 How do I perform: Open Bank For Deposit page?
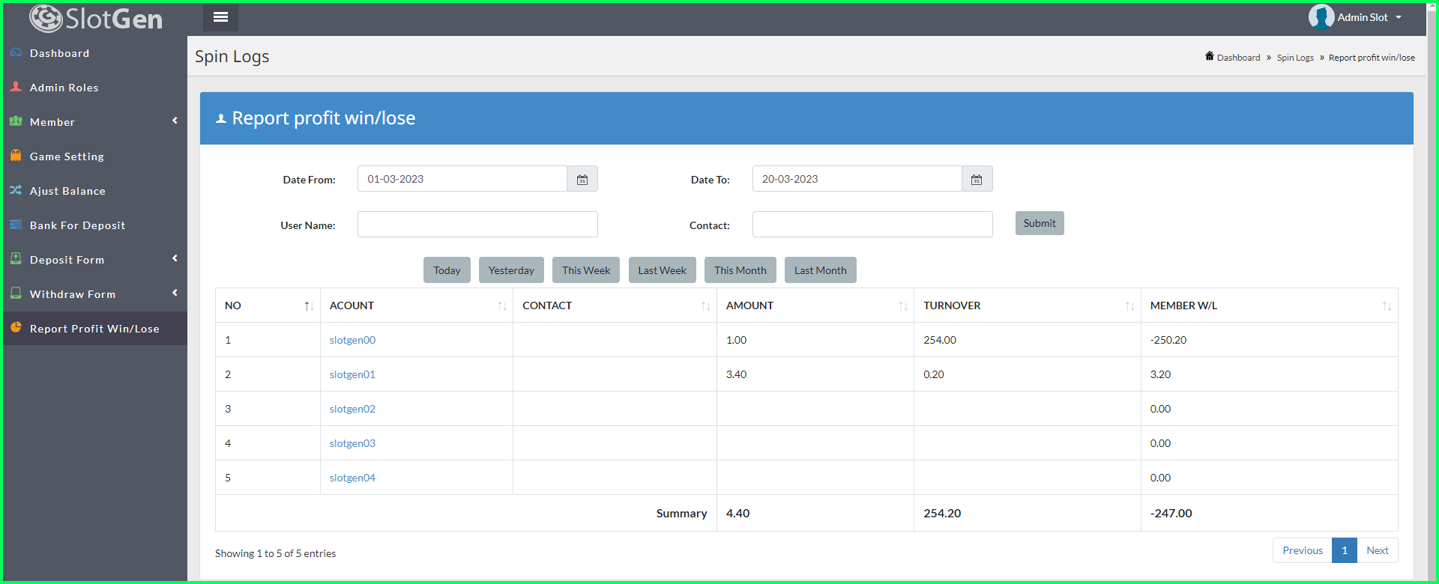click(x=95, y=225)
